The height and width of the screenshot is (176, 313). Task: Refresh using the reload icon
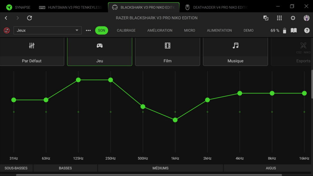(x=30, y=18)
